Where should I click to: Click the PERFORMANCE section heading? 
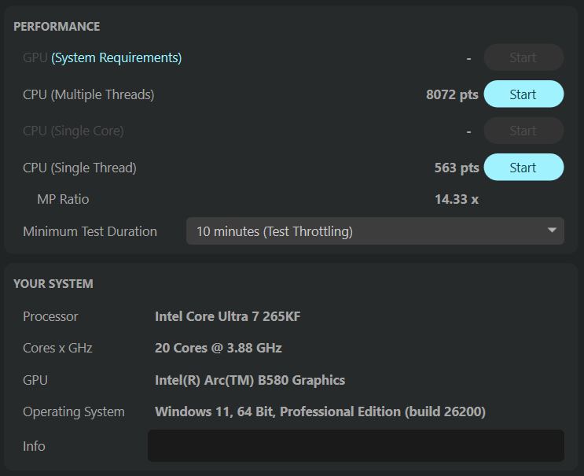coord(57,27)
